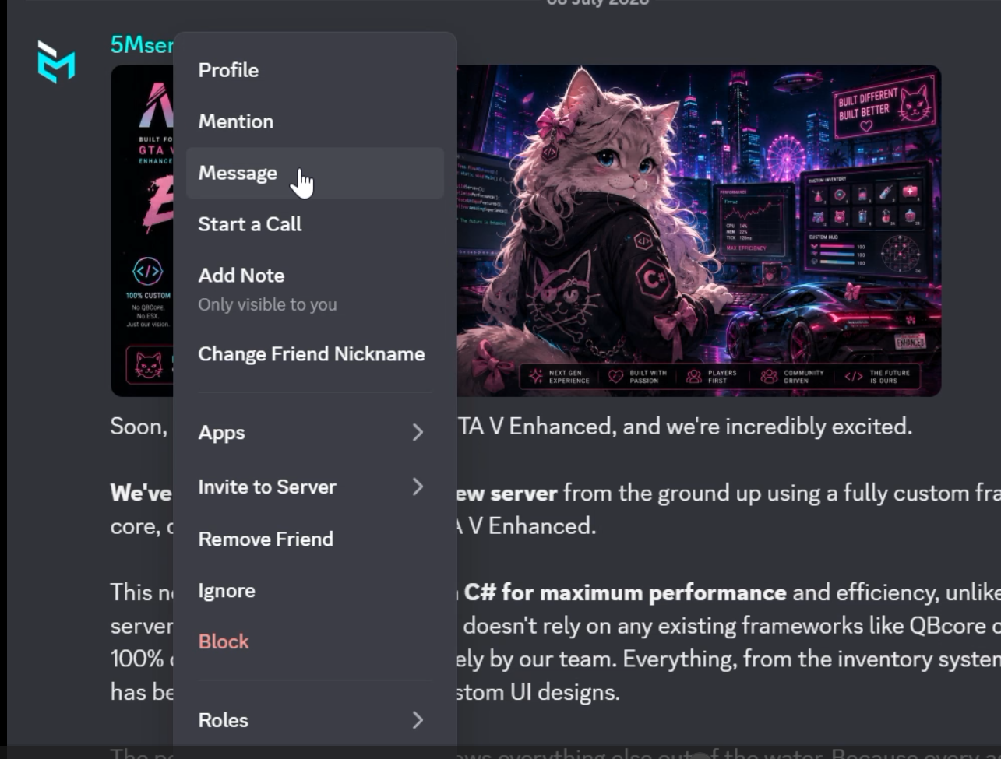The height and width of the screenshot is (759, 1001).
Task: Open the cat hacker banner image
Action: [699, 230]
